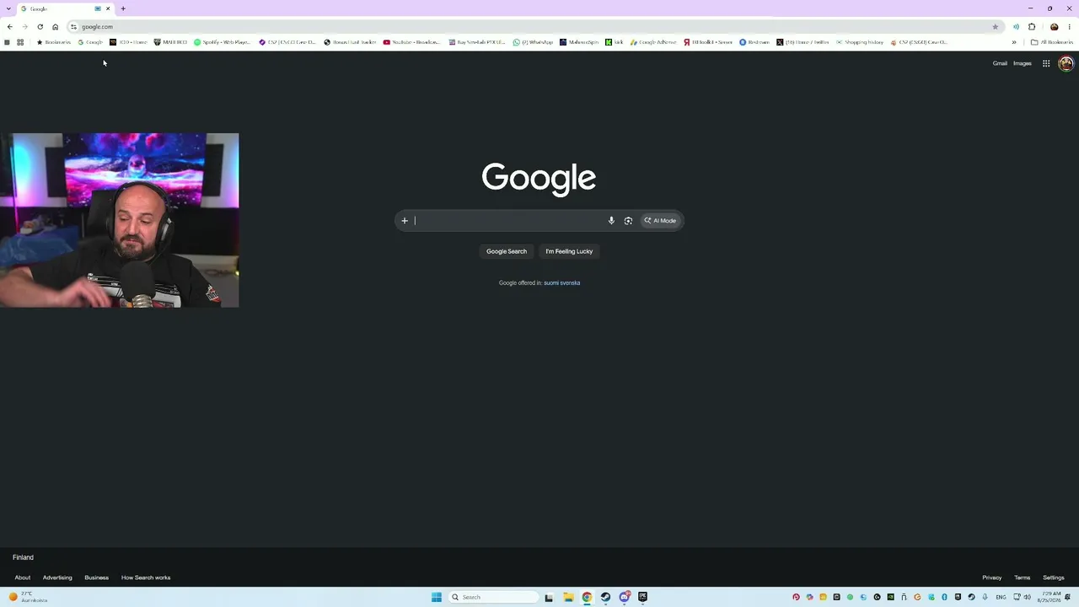Viewport: 1079px width, 607px height.
Task: Open the Google account avatar
Action: click(1066, 63)
